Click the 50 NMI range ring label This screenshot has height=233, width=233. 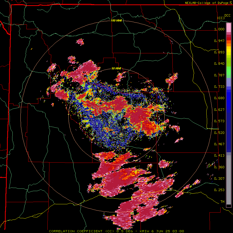[x=116, y=69]
